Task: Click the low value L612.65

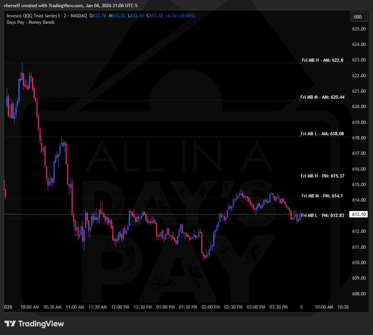Action: point(136,16)
